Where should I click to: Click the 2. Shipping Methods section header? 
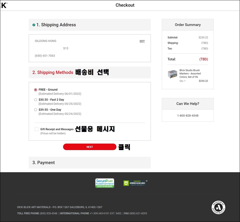(x=90, y=72)
